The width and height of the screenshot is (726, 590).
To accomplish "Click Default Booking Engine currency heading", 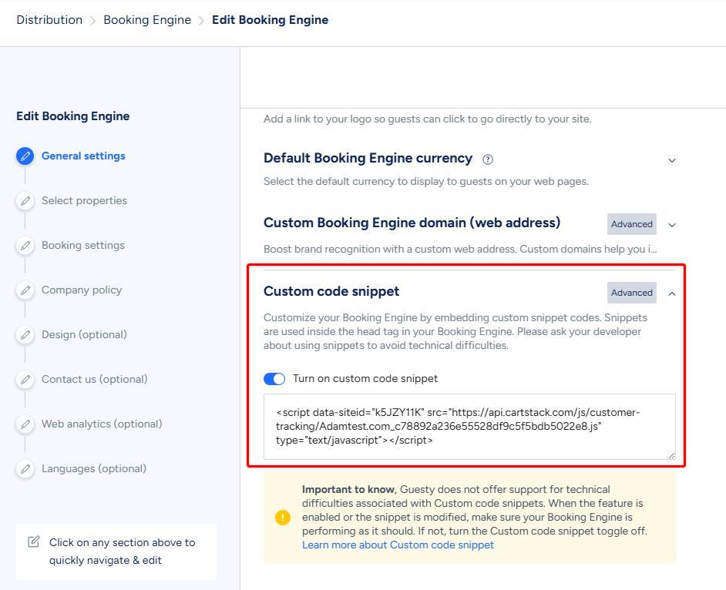I will click(x=368, y=158).
